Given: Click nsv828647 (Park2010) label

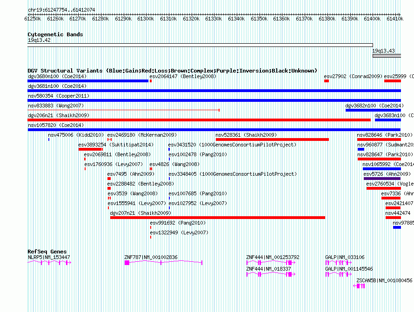Looking at the screenshot, I should point(385,154).
